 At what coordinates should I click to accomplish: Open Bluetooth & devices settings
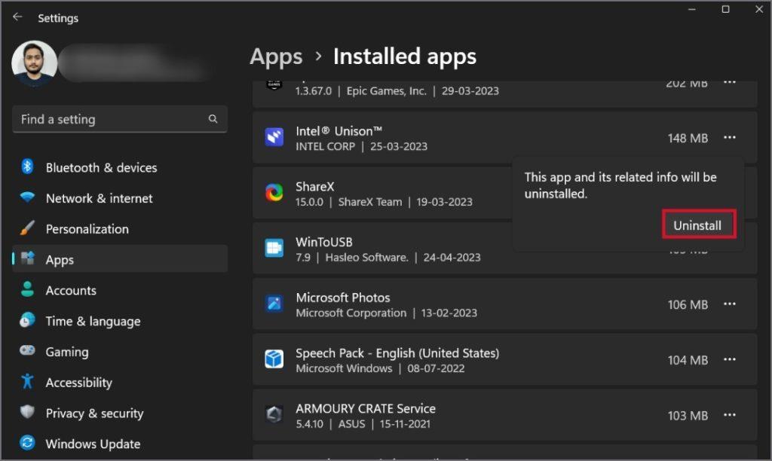120,167
